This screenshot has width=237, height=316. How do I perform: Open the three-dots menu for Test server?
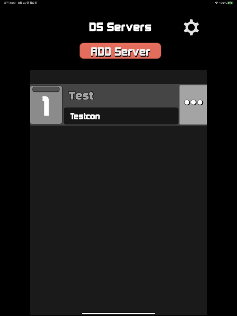click(x=193, y=105)
